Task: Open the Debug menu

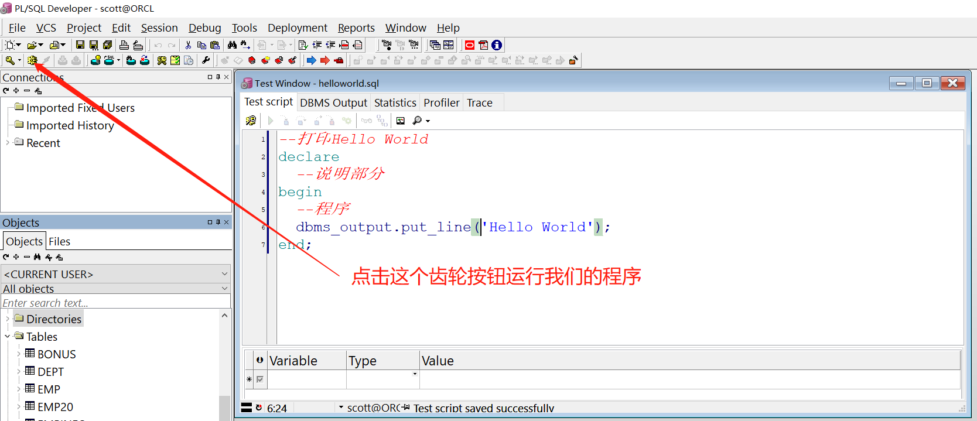Action: [x=205, y=28]
